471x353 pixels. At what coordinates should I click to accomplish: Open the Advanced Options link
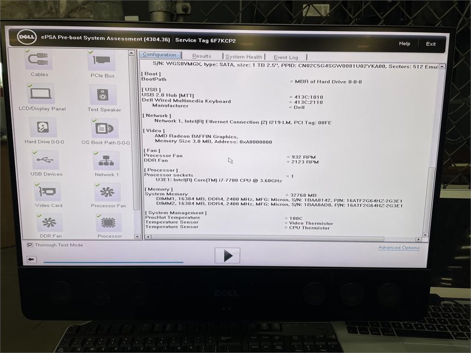coord(398,248)
